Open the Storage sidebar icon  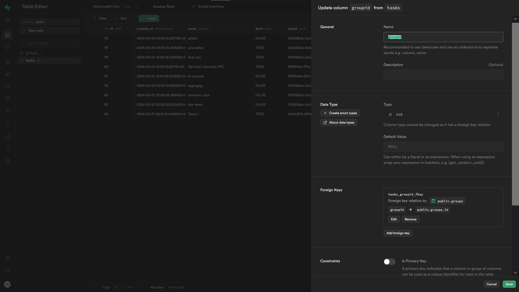point(8,86)
